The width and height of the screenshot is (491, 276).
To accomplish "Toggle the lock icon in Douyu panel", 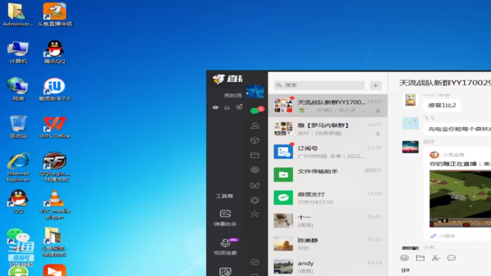I will coord(227,107).
